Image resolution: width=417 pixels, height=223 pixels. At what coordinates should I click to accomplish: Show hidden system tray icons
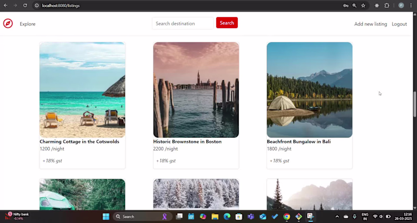point(337,217)
